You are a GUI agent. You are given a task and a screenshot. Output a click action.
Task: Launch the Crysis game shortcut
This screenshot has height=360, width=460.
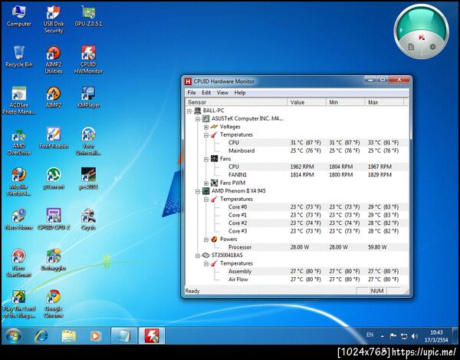pyautogui.click(x=88, y=220)
